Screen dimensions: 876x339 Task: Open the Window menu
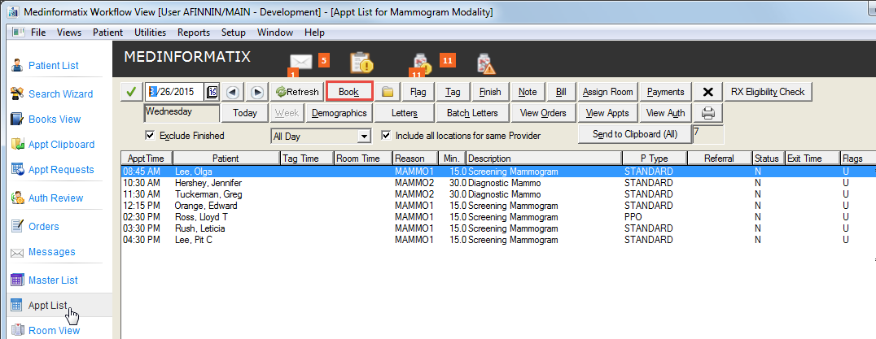(275, 33)
